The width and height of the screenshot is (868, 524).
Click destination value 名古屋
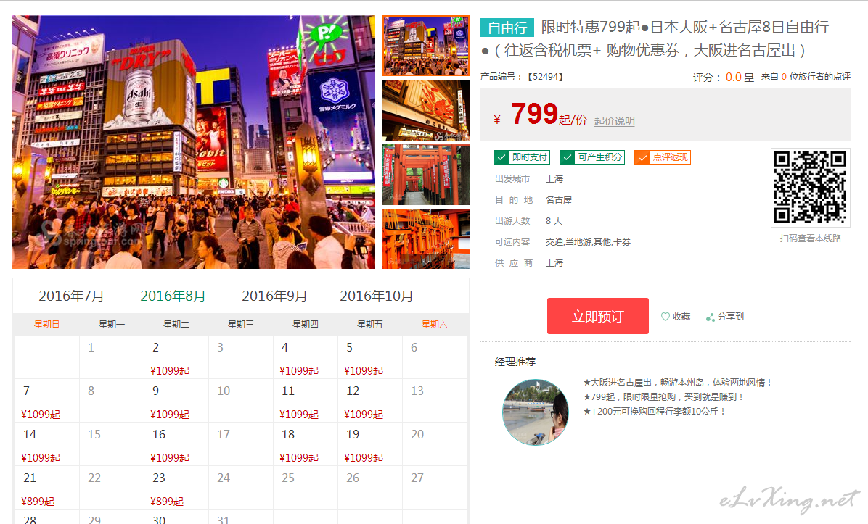pos(559,200)
